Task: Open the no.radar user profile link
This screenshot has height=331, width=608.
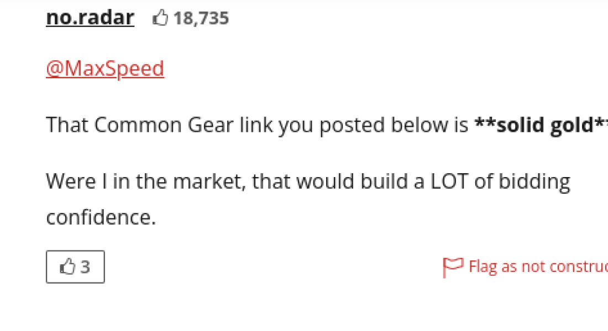Action: click(x=90, y=18)
